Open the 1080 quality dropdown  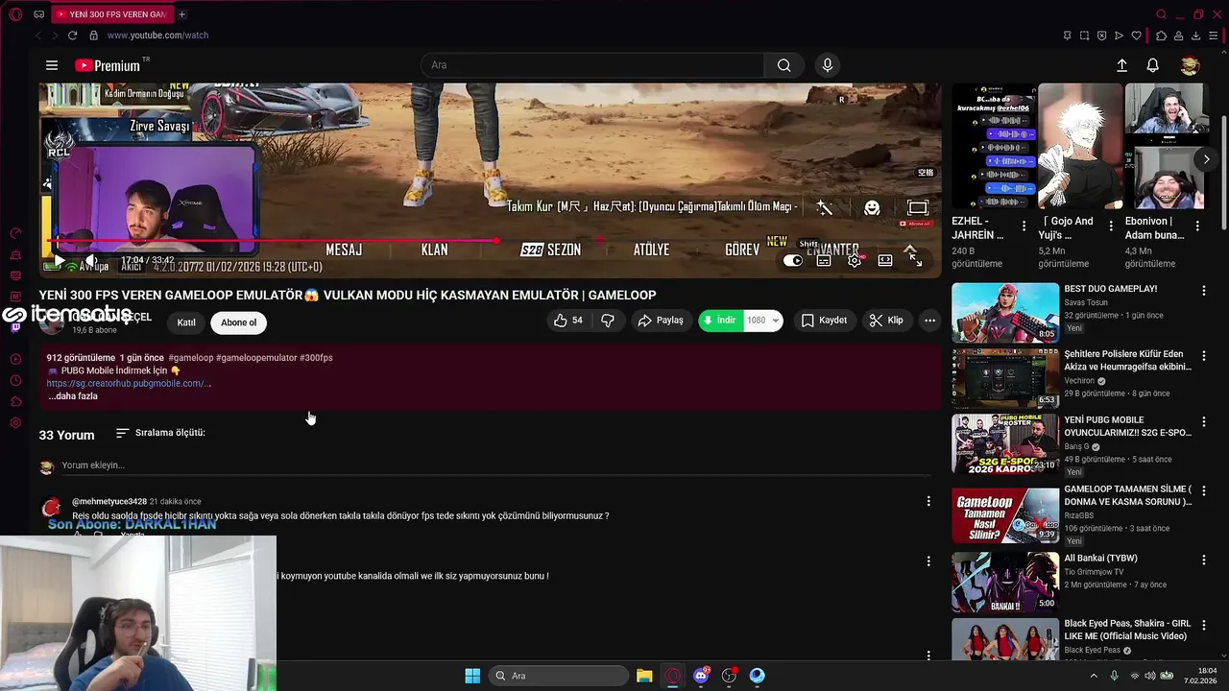pos(763,321)
